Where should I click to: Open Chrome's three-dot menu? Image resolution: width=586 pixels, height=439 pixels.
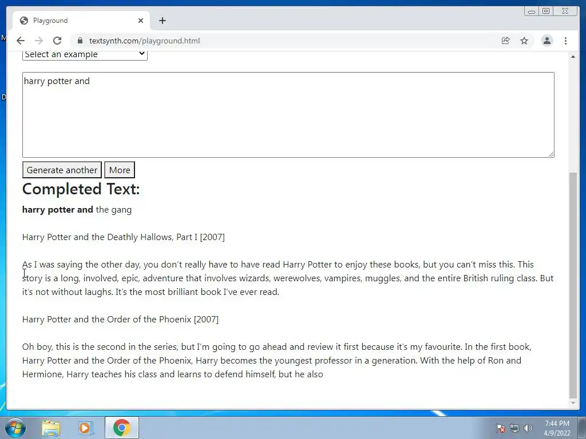point(566,41)
